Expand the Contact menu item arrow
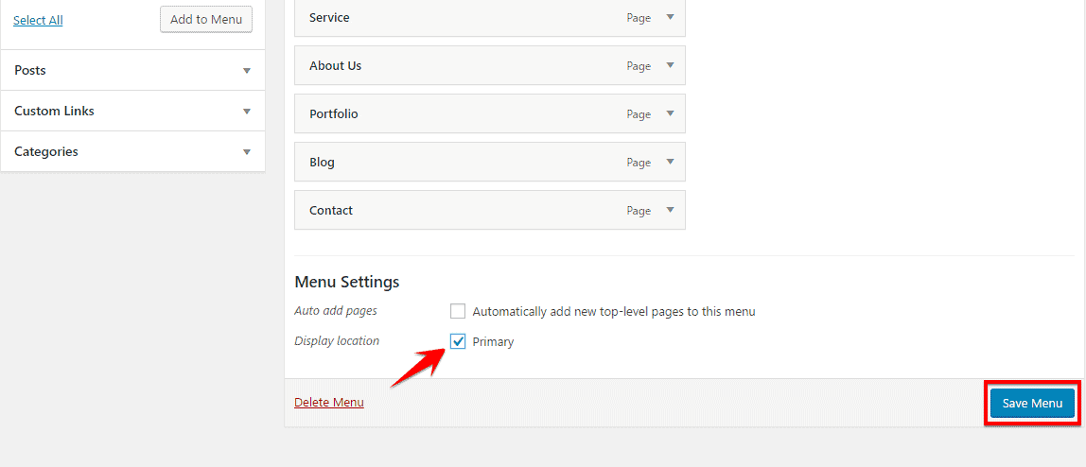This screenshot has width=1086, height=467. tap(670, 210)
